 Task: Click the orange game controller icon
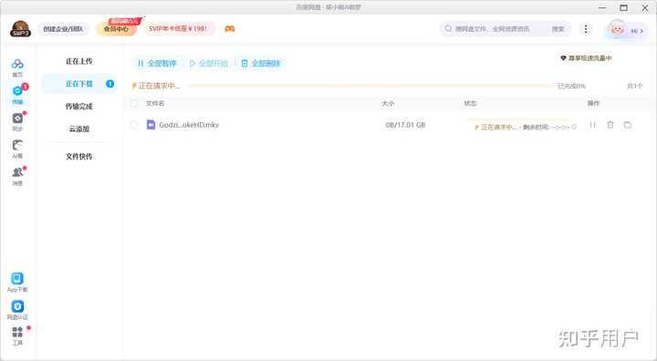pos(230,29)
